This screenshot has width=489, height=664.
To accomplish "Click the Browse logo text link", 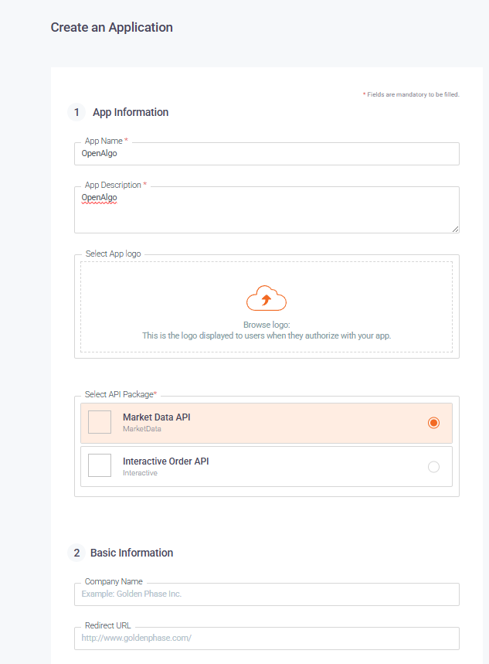I will tap(267, 325).
